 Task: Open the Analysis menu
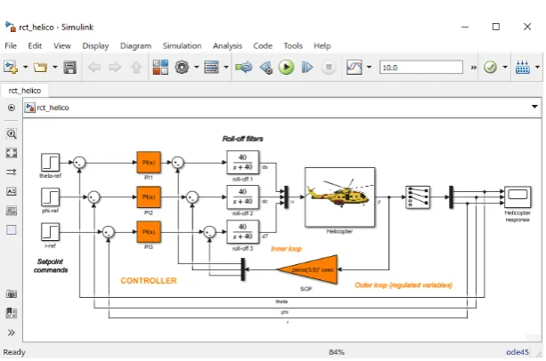click(227, 46)
